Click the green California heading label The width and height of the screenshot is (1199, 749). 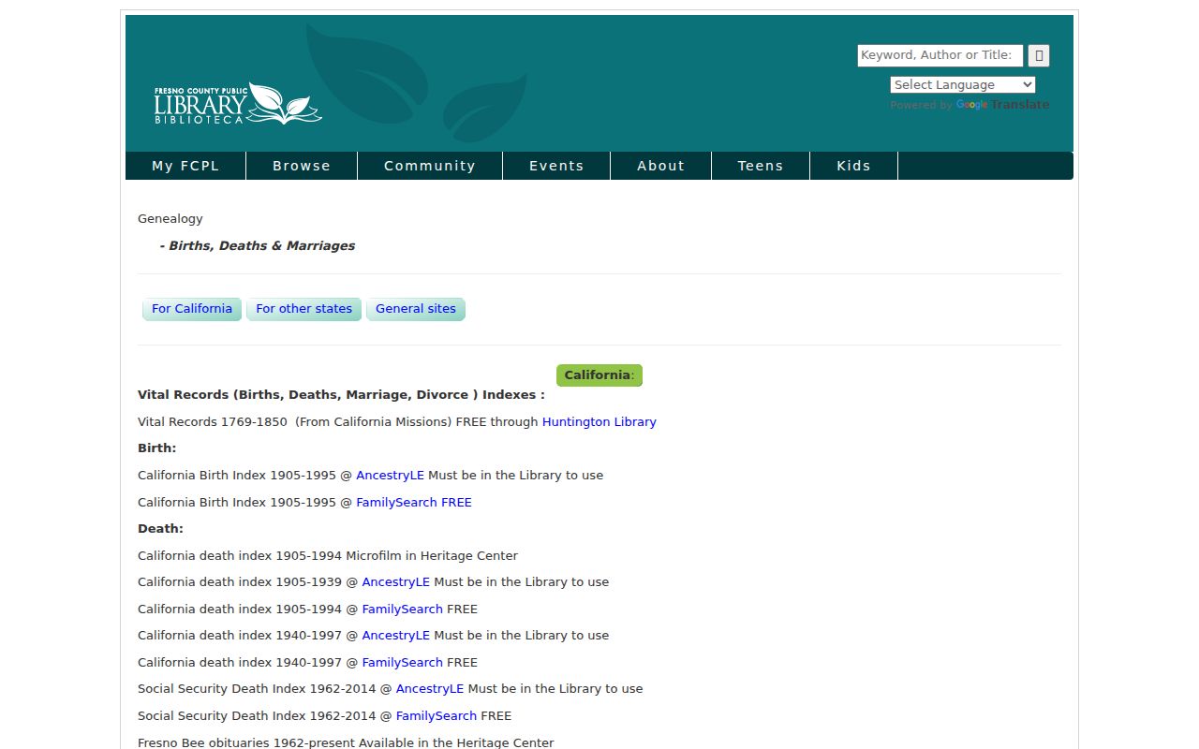599,375
